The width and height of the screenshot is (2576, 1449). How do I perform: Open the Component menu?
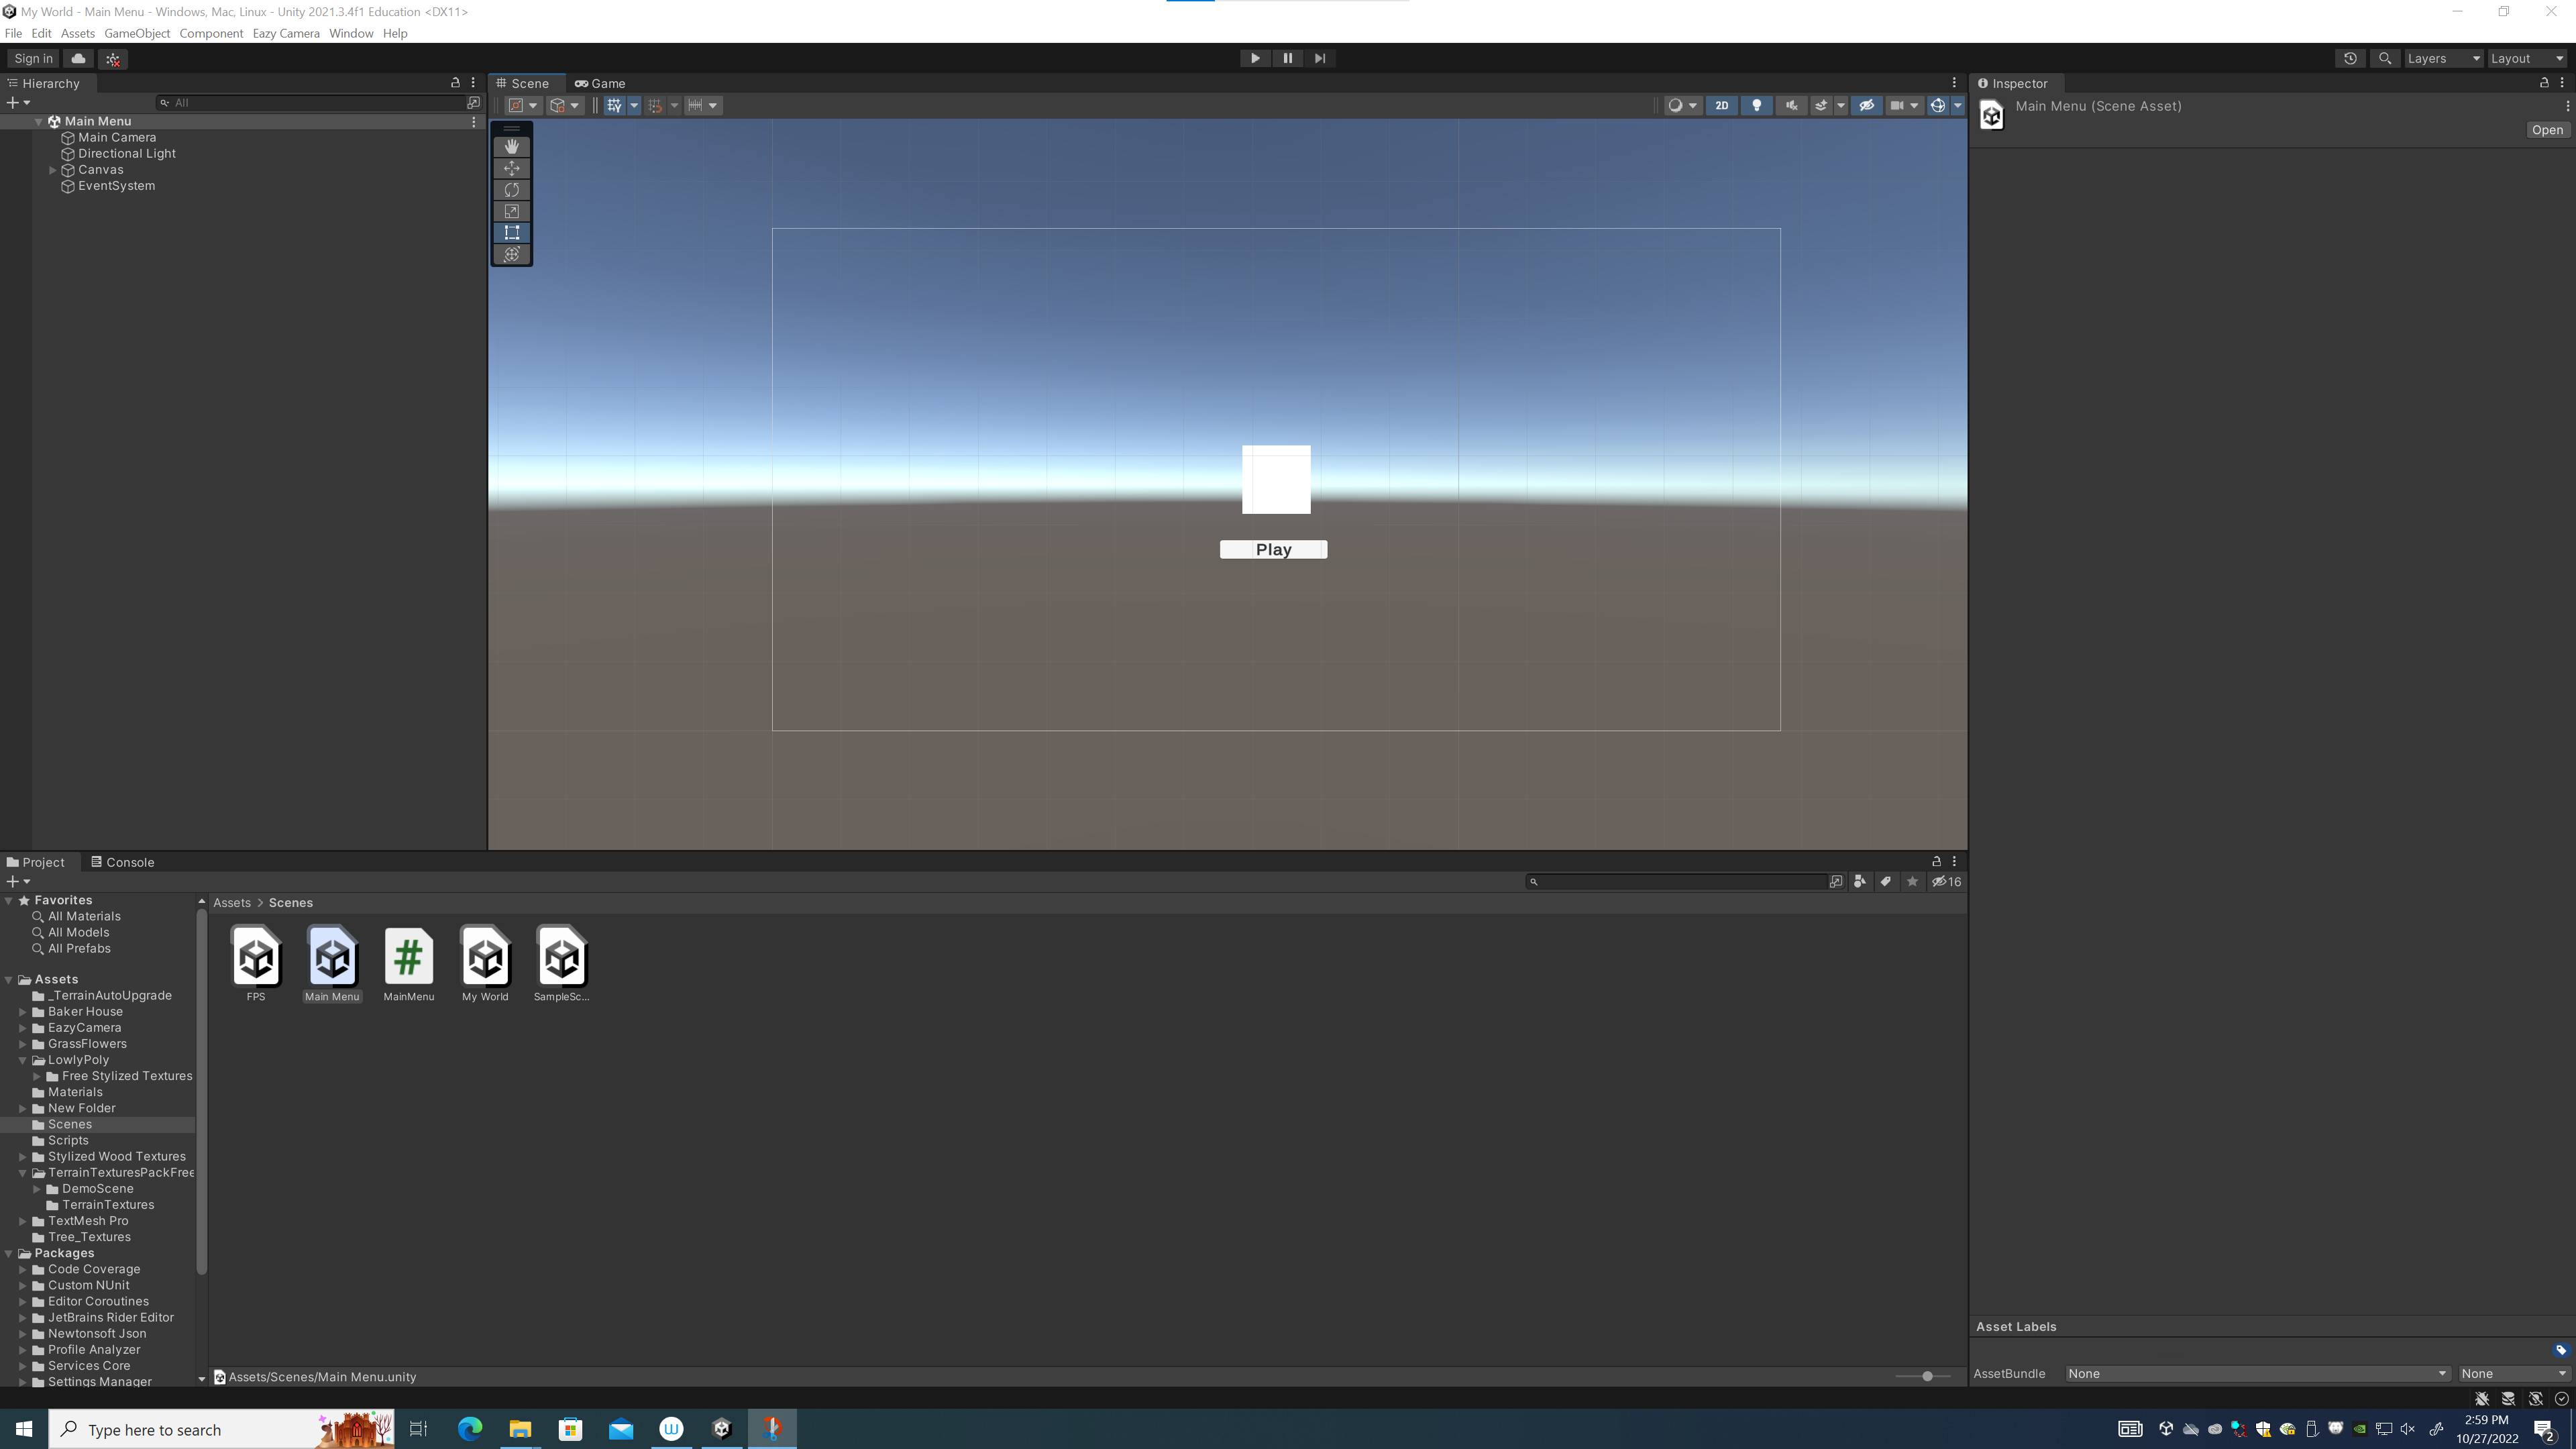(211, 33)
